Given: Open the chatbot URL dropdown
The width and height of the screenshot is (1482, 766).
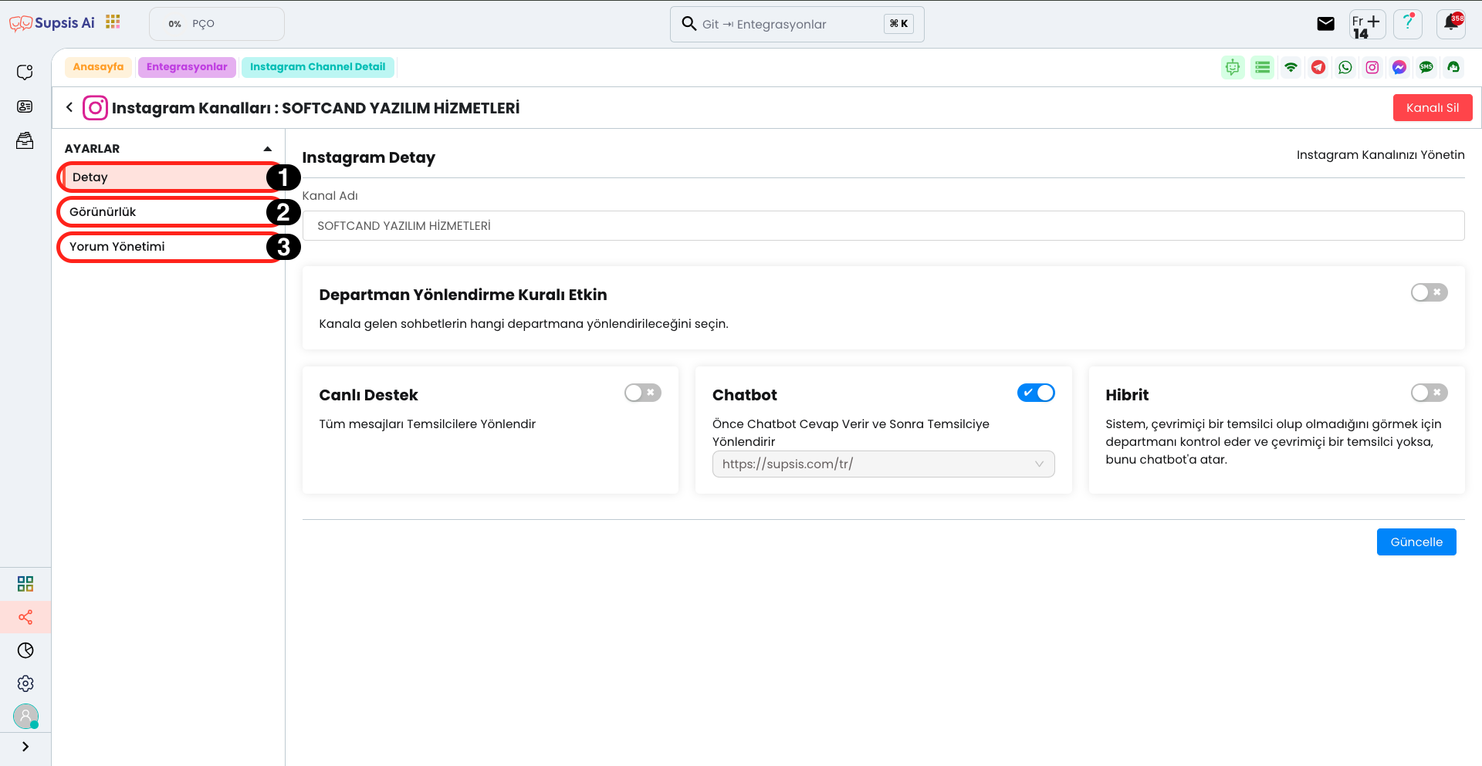Looking at the screenshot, I should [883, 464].
